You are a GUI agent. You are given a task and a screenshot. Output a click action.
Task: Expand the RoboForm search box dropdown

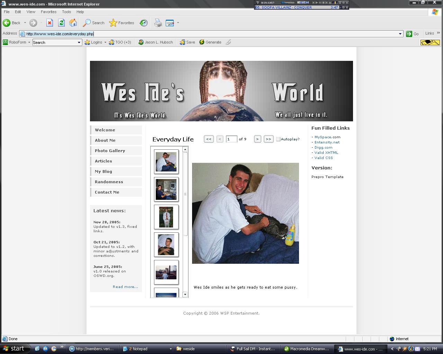(x=79, y=43)
